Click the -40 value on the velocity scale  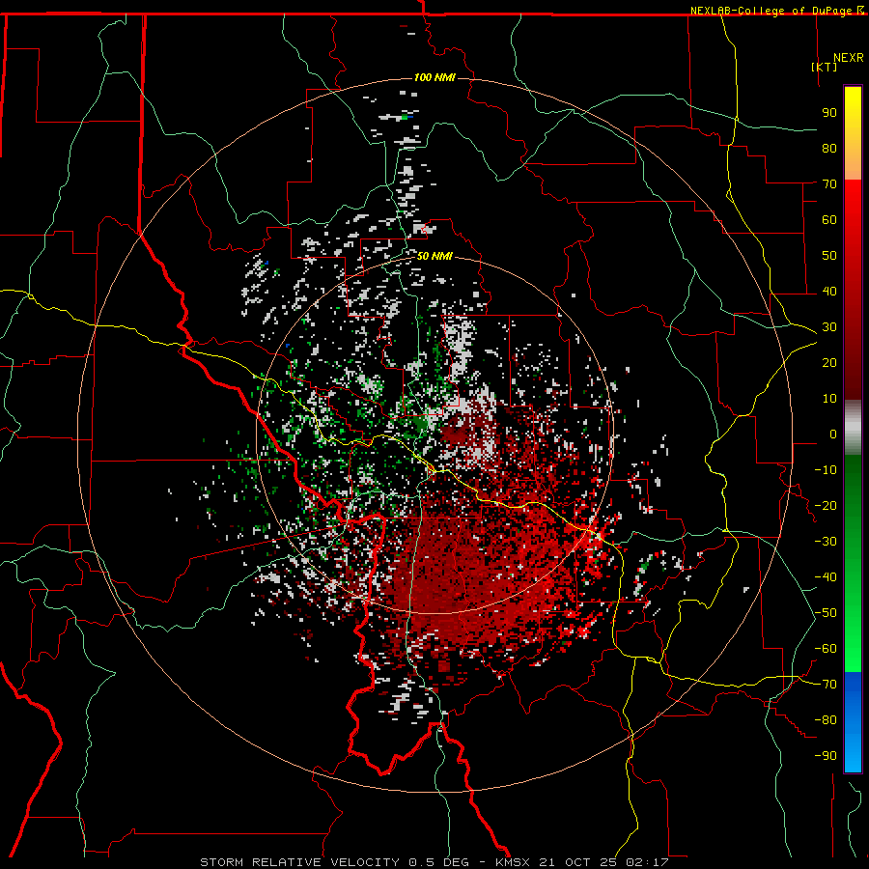coord(826,577)
